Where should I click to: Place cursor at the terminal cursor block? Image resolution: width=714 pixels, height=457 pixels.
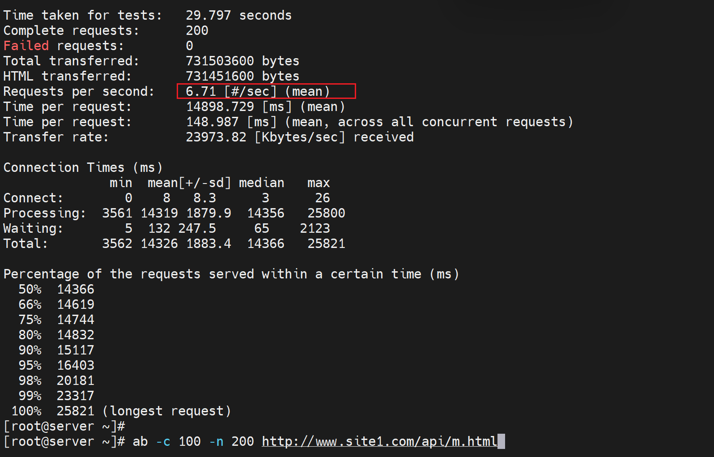(x=501, y=442)
